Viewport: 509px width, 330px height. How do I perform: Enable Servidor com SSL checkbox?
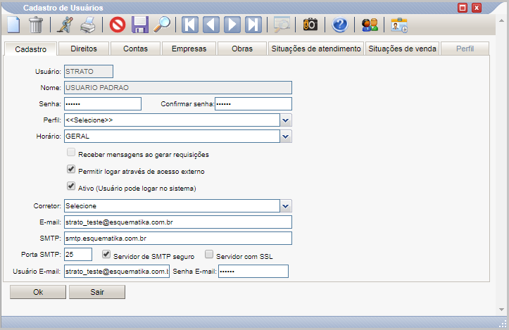pos(209,254)
